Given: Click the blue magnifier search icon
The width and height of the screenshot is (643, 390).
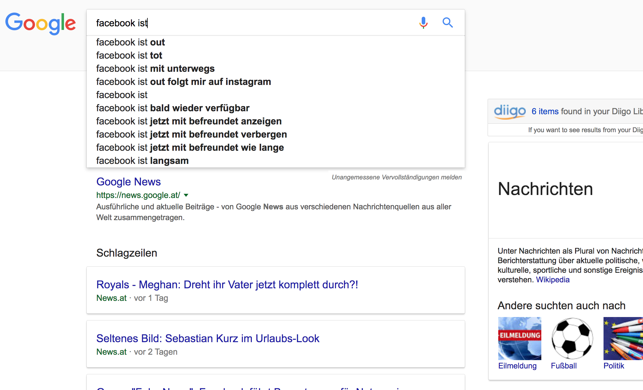Looking at the screenshot, I should pos(447,23).
